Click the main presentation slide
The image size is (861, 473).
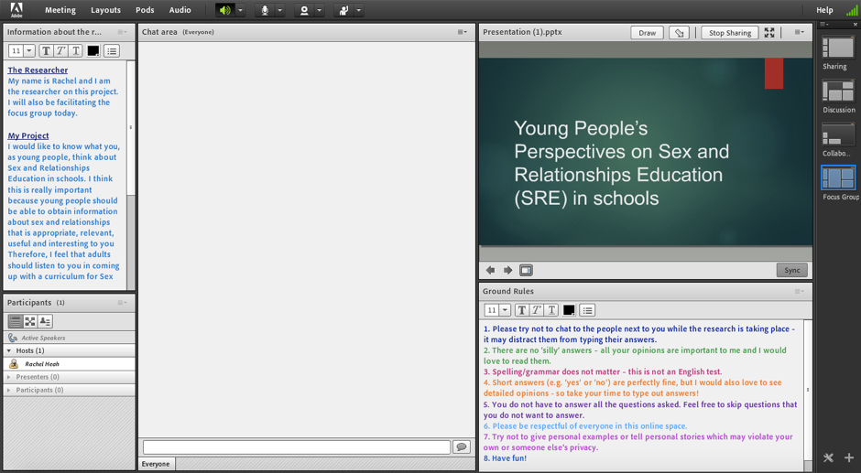click(646, 152)
